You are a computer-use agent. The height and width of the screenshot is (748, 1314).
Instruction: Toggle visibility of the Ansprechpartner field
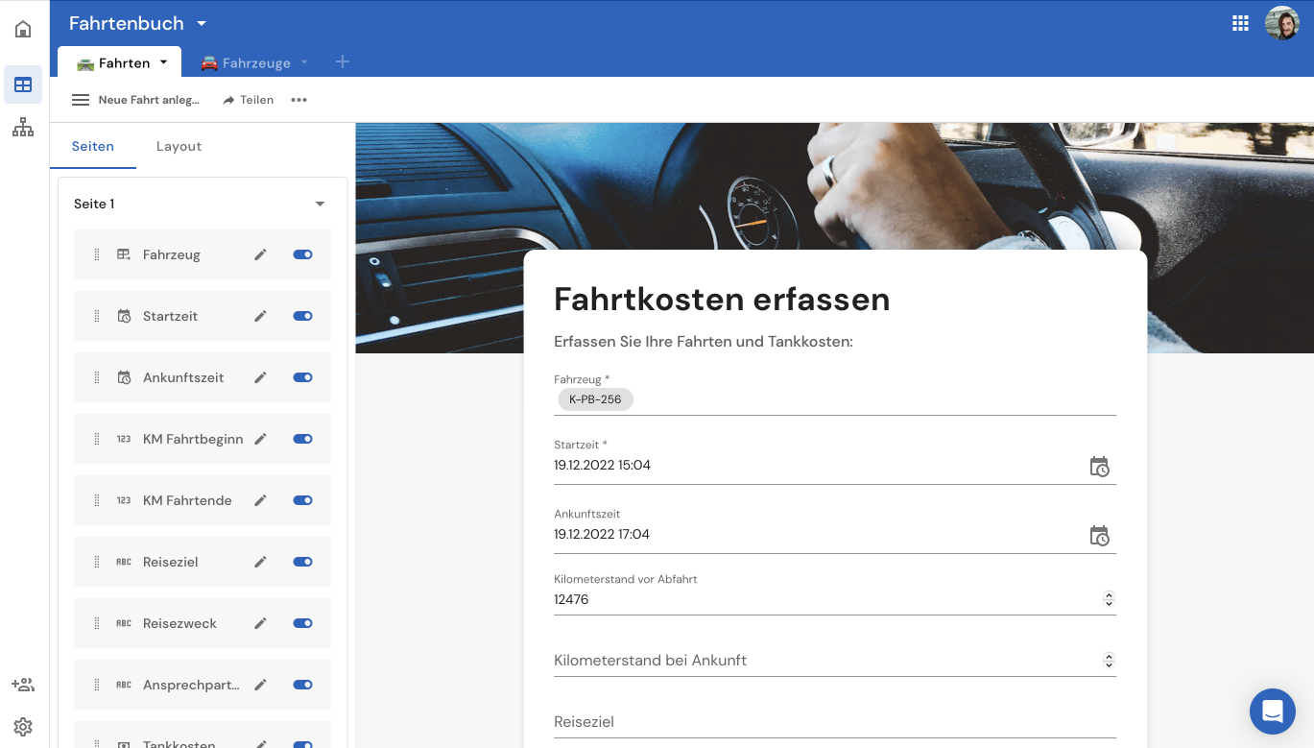[302, 685]
